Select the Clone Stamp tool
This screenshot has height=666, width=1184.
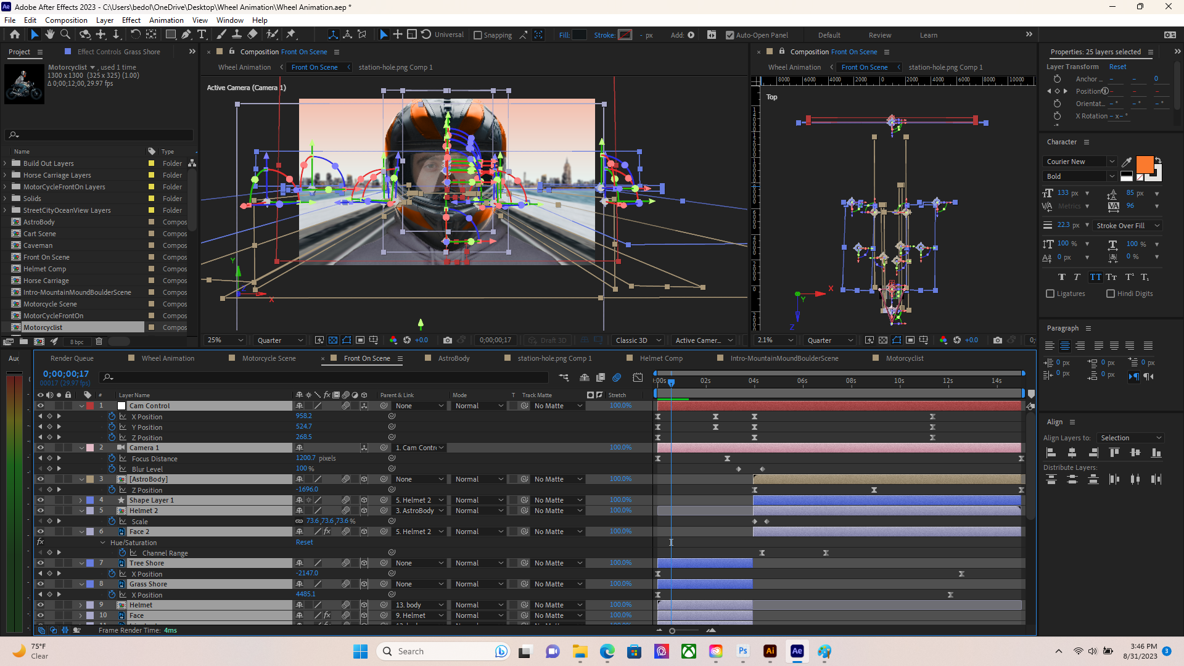[x=236, y=35]
